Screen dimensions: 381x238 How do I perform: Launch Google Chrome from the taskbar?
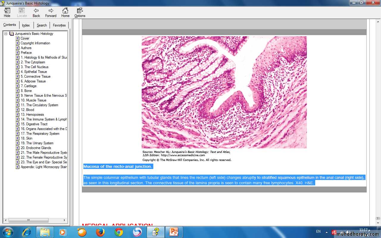tap(119, 232)
